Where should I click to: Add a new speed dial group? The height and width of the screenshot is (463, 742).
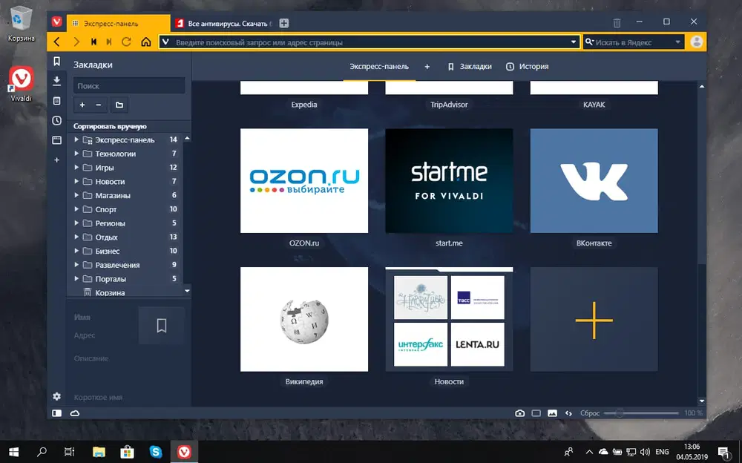427,67
